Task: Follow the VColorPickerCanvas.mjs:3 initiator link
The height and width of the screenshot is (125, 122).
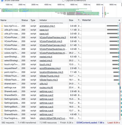Action: [53, 45]
